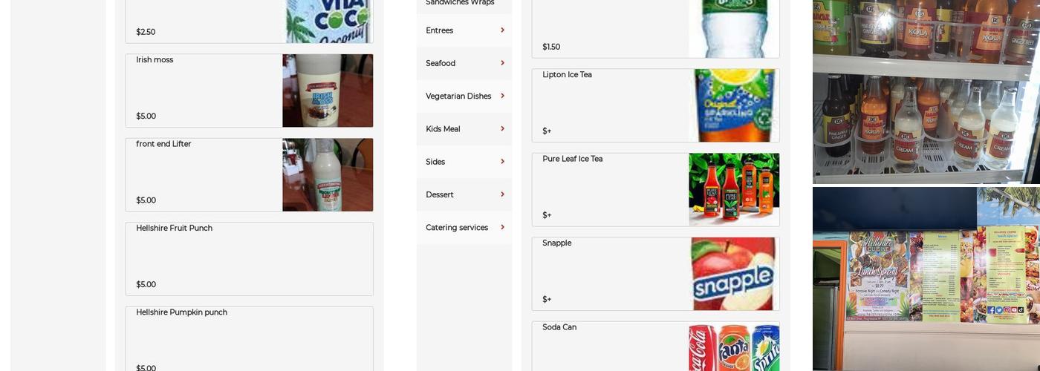Select the Dessert category

[x=464, y=194]
